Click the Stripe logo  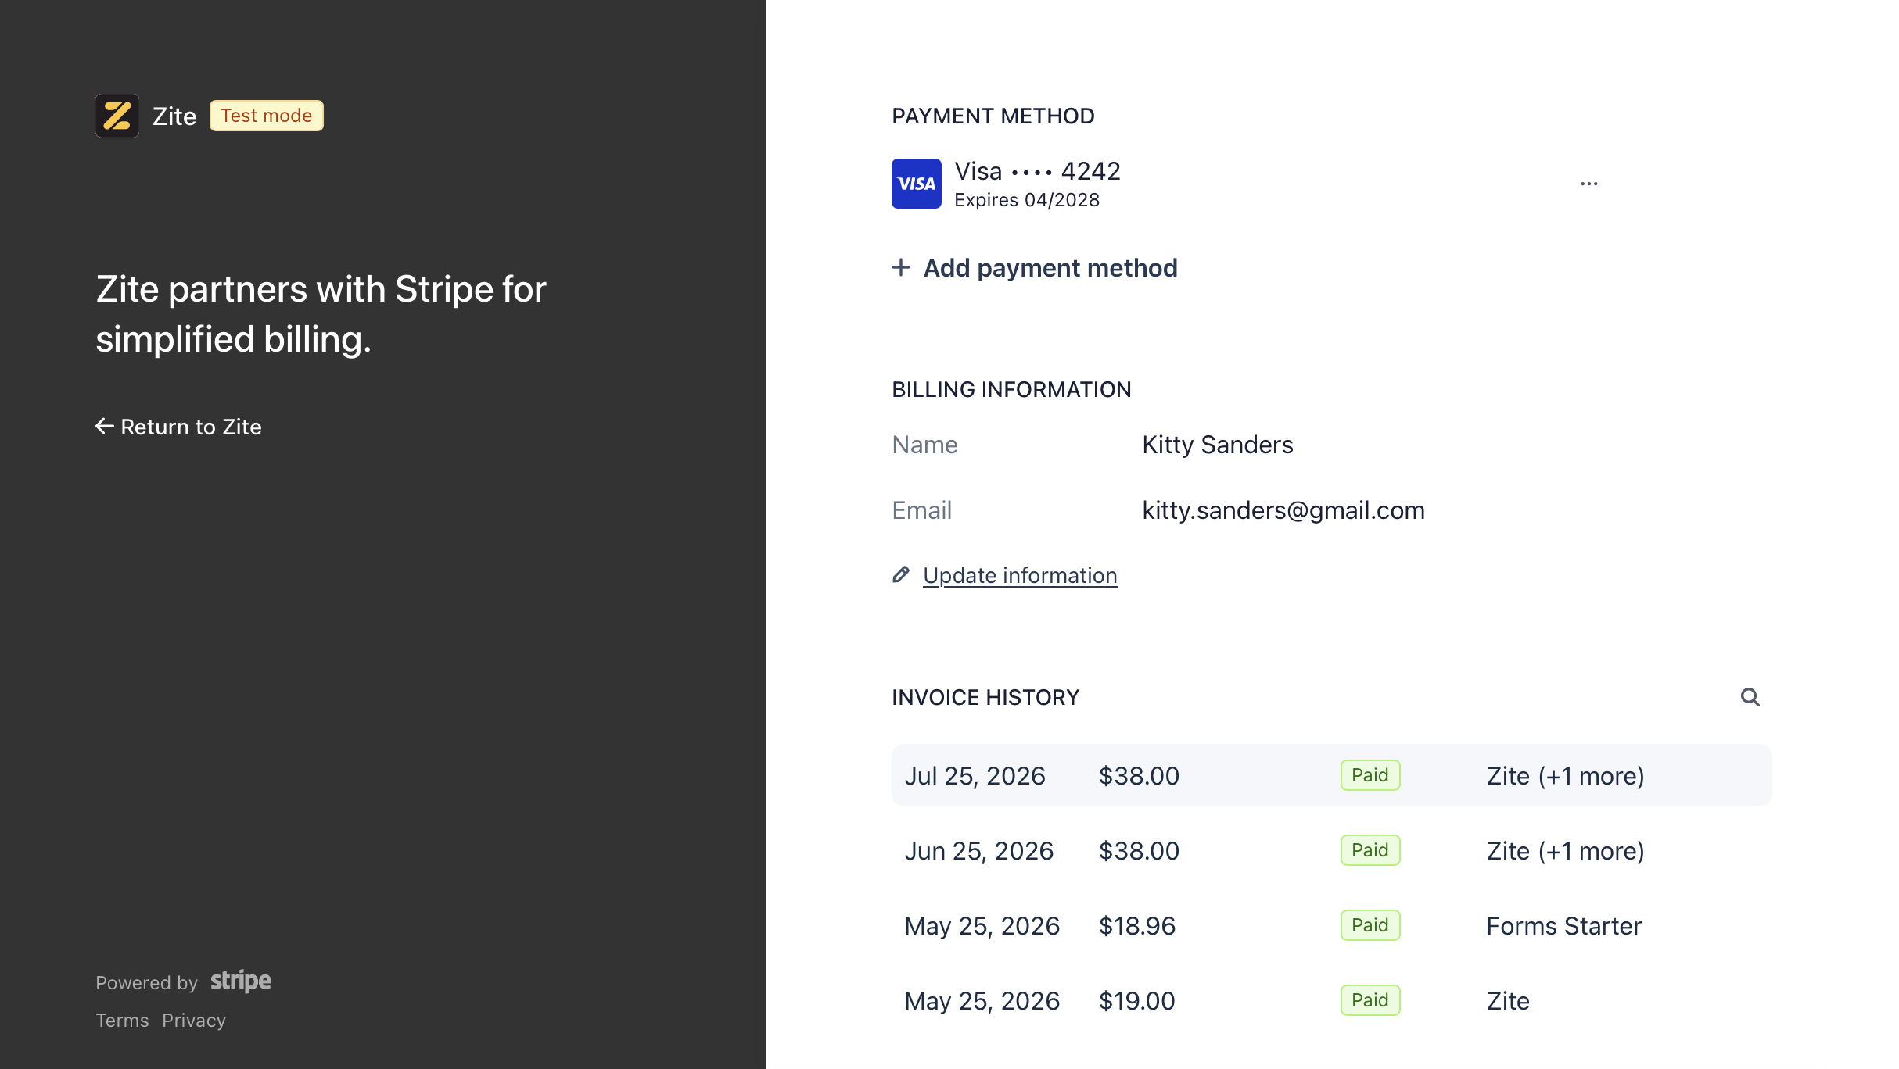pos(241,981)
